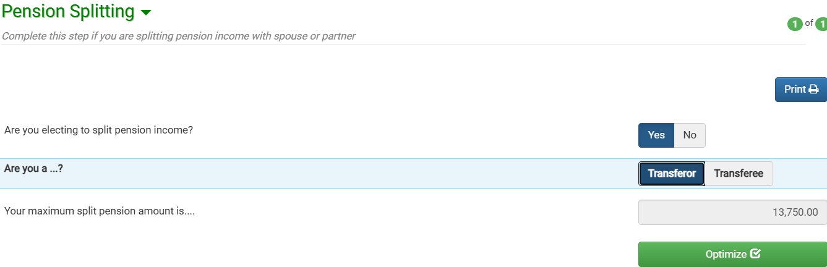Choose the Transferor option
The width and height of the screenshot is (827, 267).
click(x=672, y=174)
